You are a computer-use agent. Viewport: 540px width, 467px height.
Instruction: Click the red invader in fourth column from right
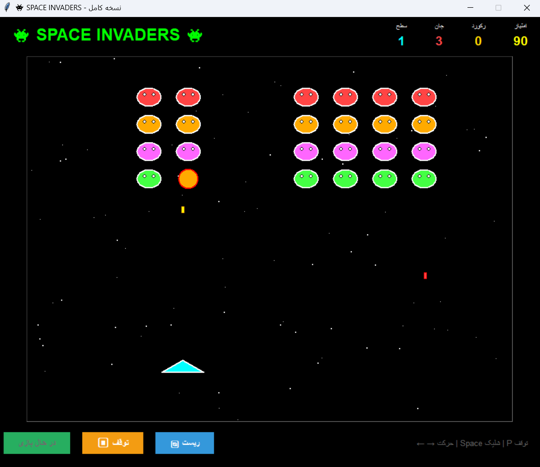click(306, 97)
